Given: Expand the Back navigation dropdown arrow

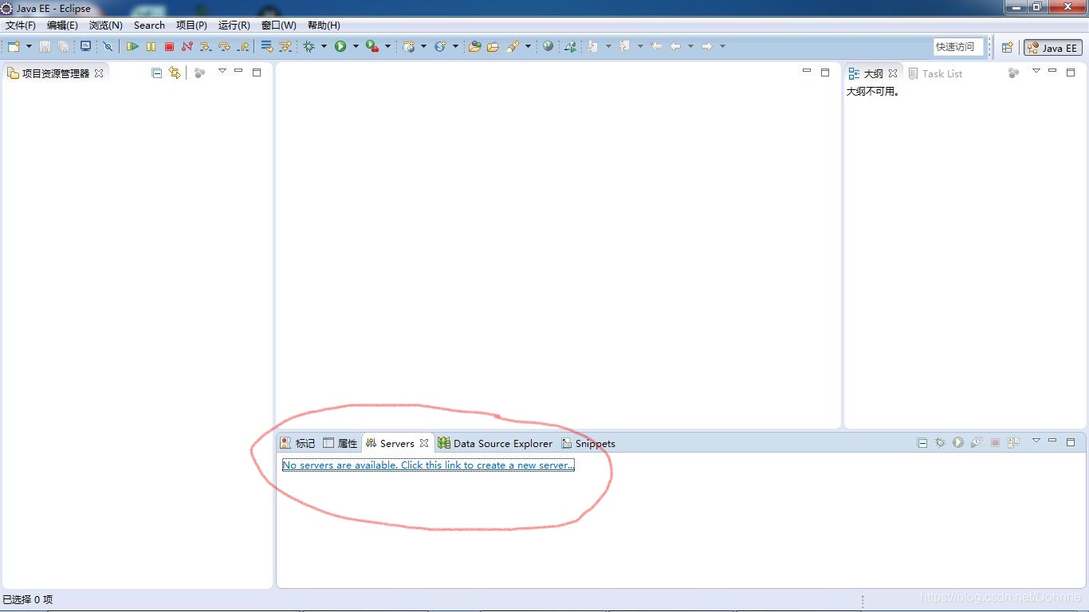Looking at the screenshot, I should [x=690, y=47].
